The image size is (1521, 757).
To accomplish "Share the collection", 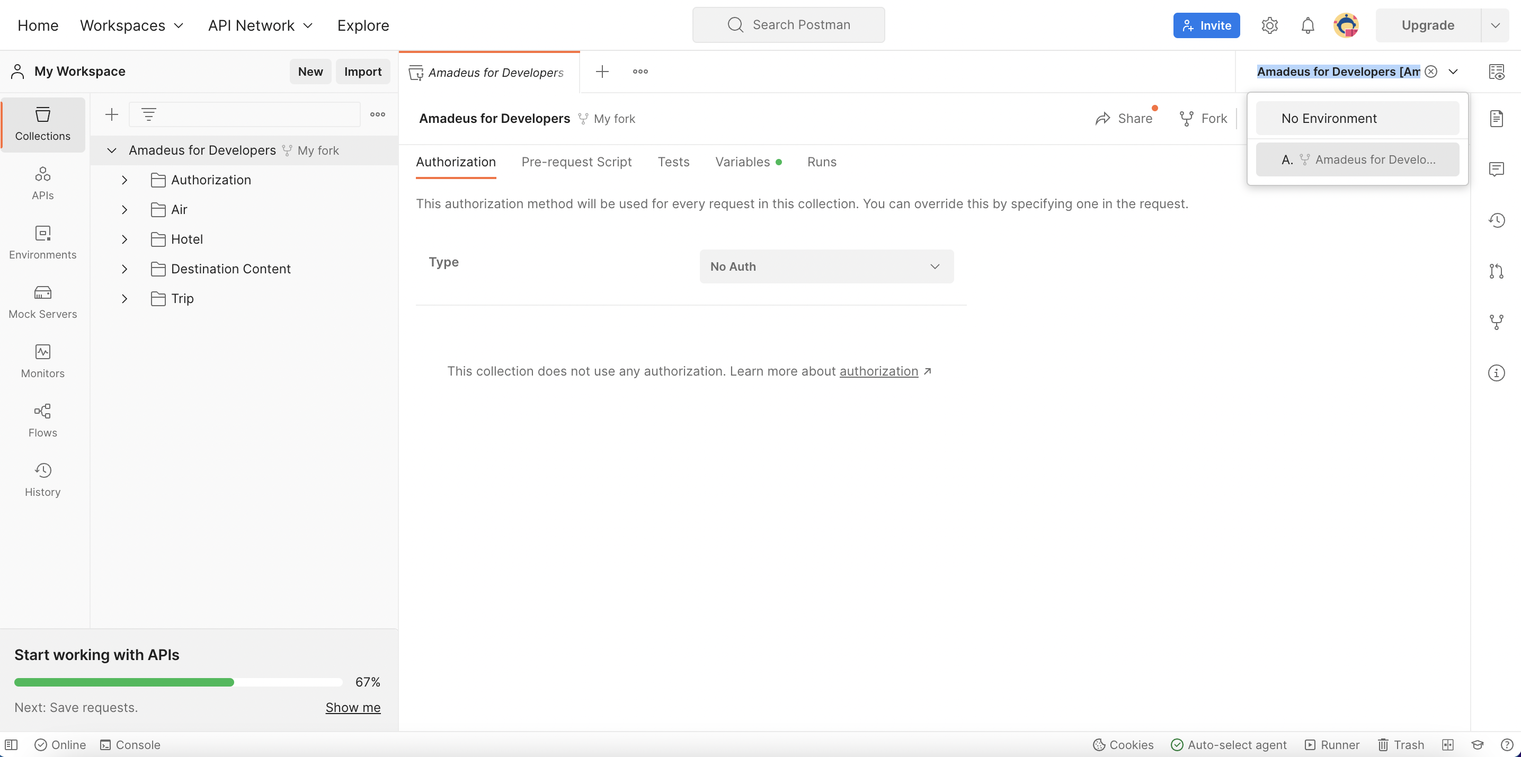I will [1124, 119].
